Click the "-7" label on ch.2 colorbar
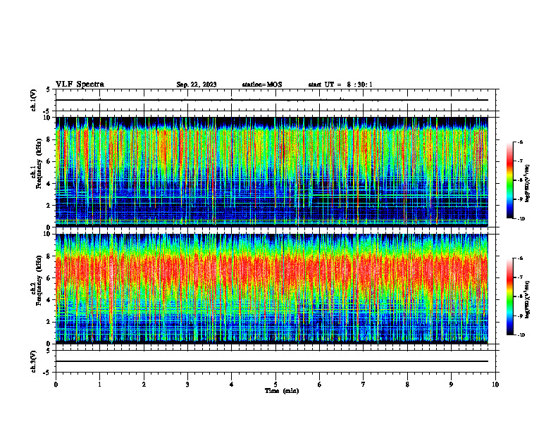 520,277
